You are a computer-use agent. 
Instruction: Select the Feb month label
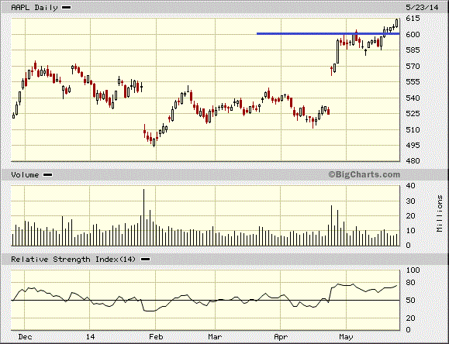coord(156,337)
